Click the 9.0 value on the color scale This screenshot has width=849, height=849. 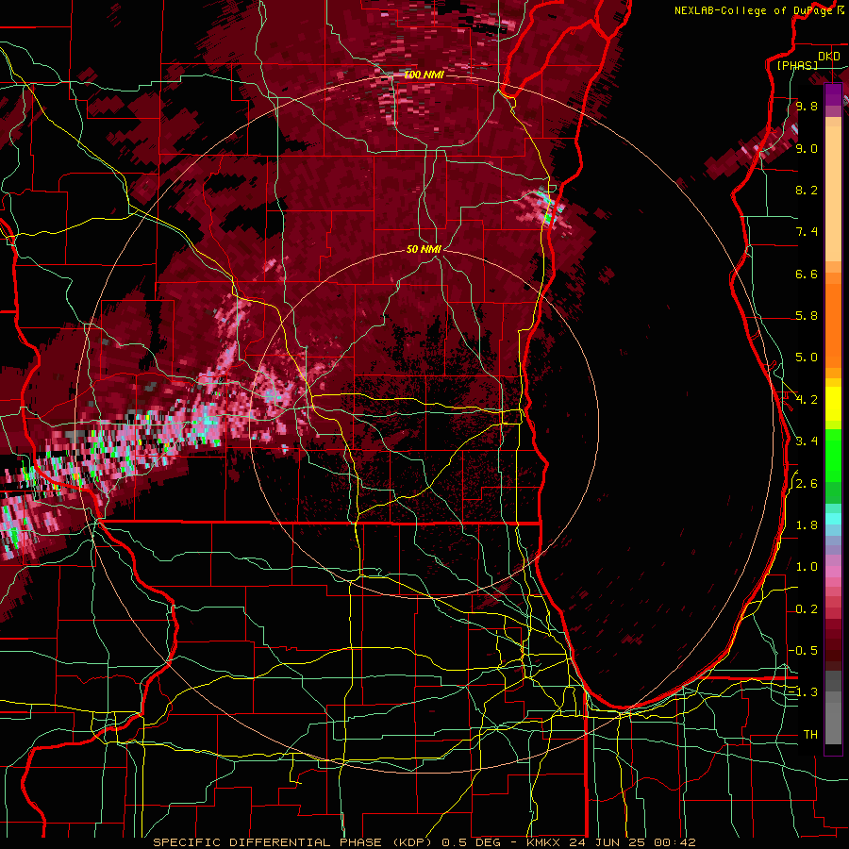(807, 148)
